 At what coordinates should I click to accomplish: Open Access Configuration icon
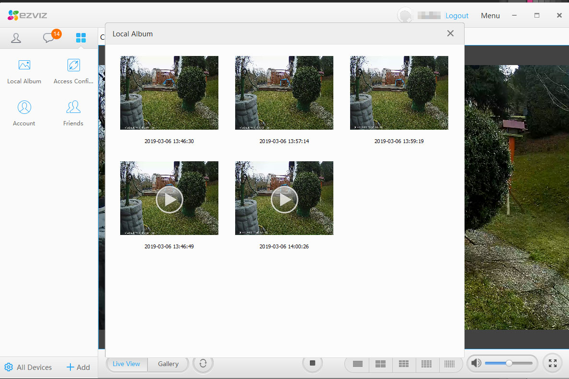point(73,66)
